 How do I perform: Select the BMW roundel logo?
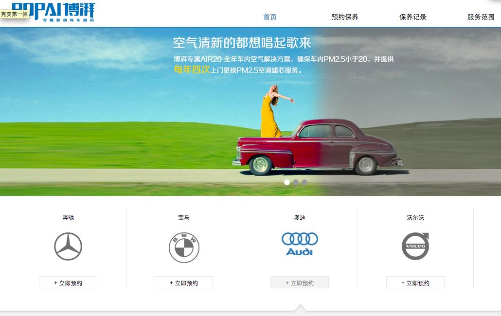coord(184,247)
